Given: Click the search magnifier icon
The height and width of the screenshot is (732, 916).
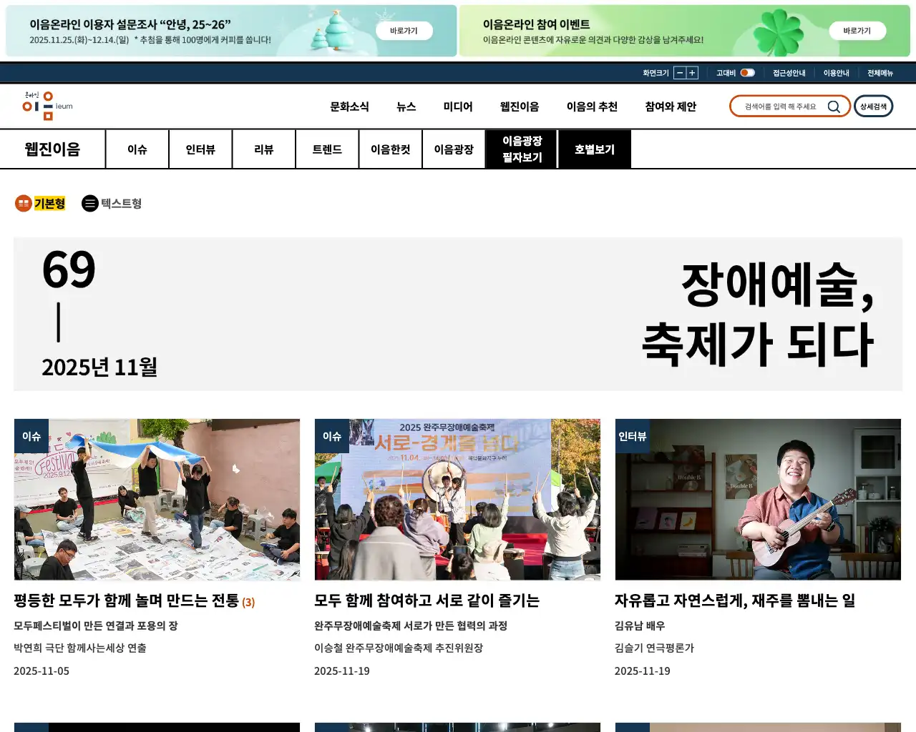Looking at the screenshot, I should [x=834, y=107].
